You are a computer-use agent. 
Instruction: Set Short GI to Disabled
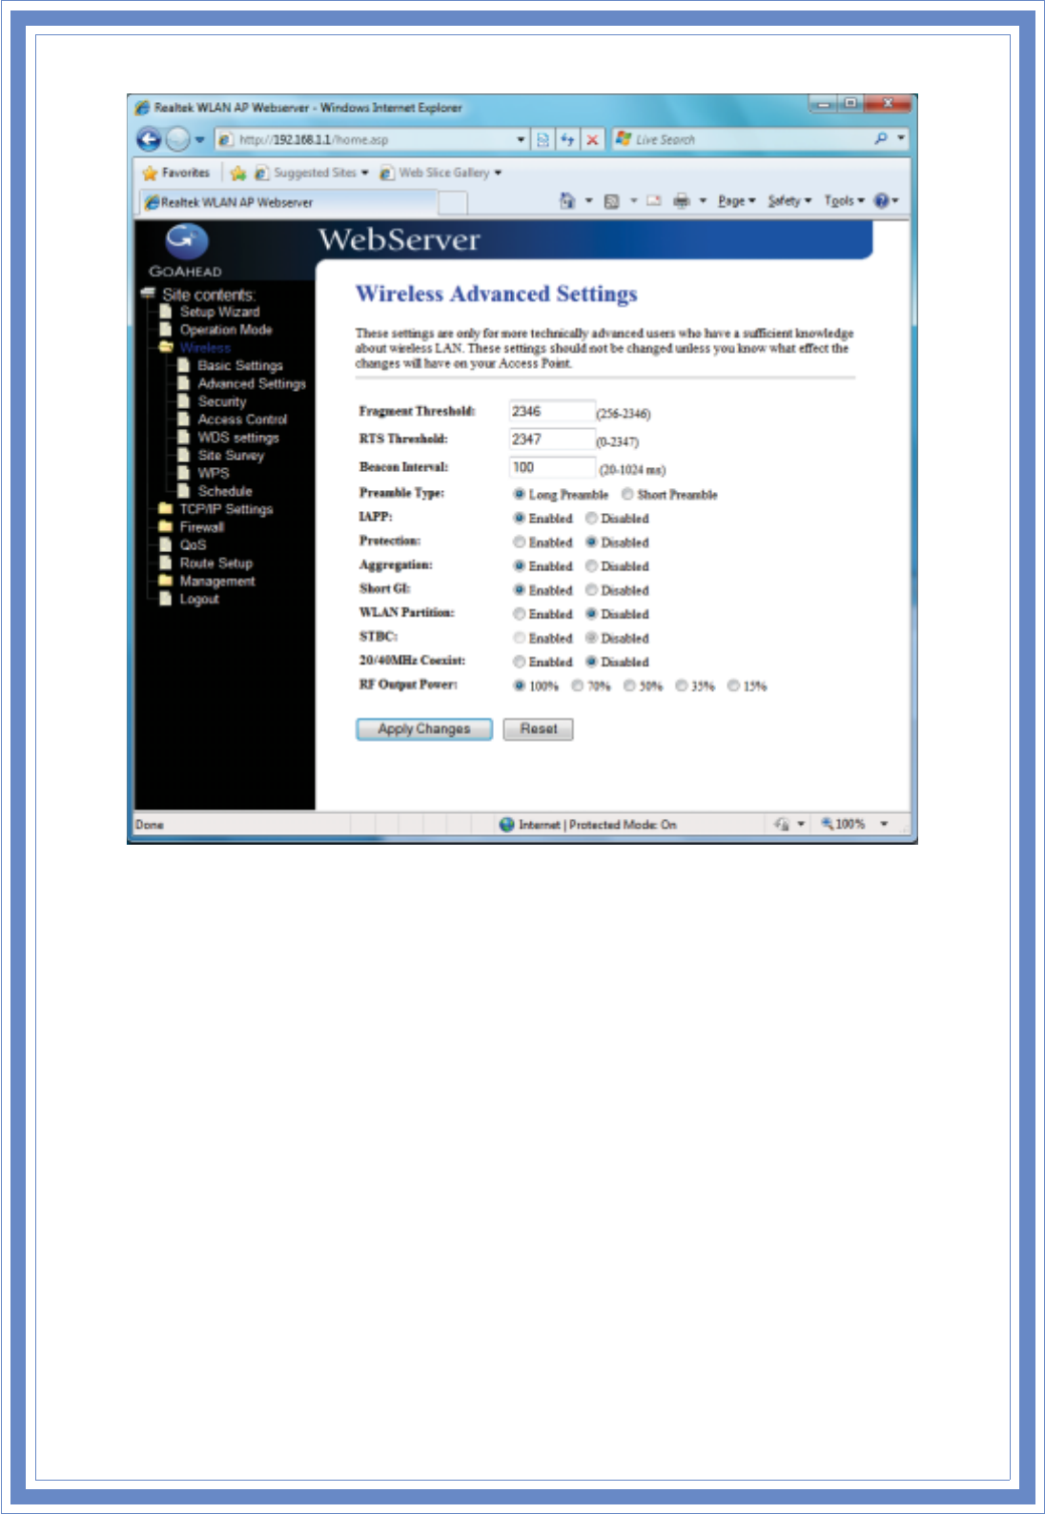coord(591,590)
